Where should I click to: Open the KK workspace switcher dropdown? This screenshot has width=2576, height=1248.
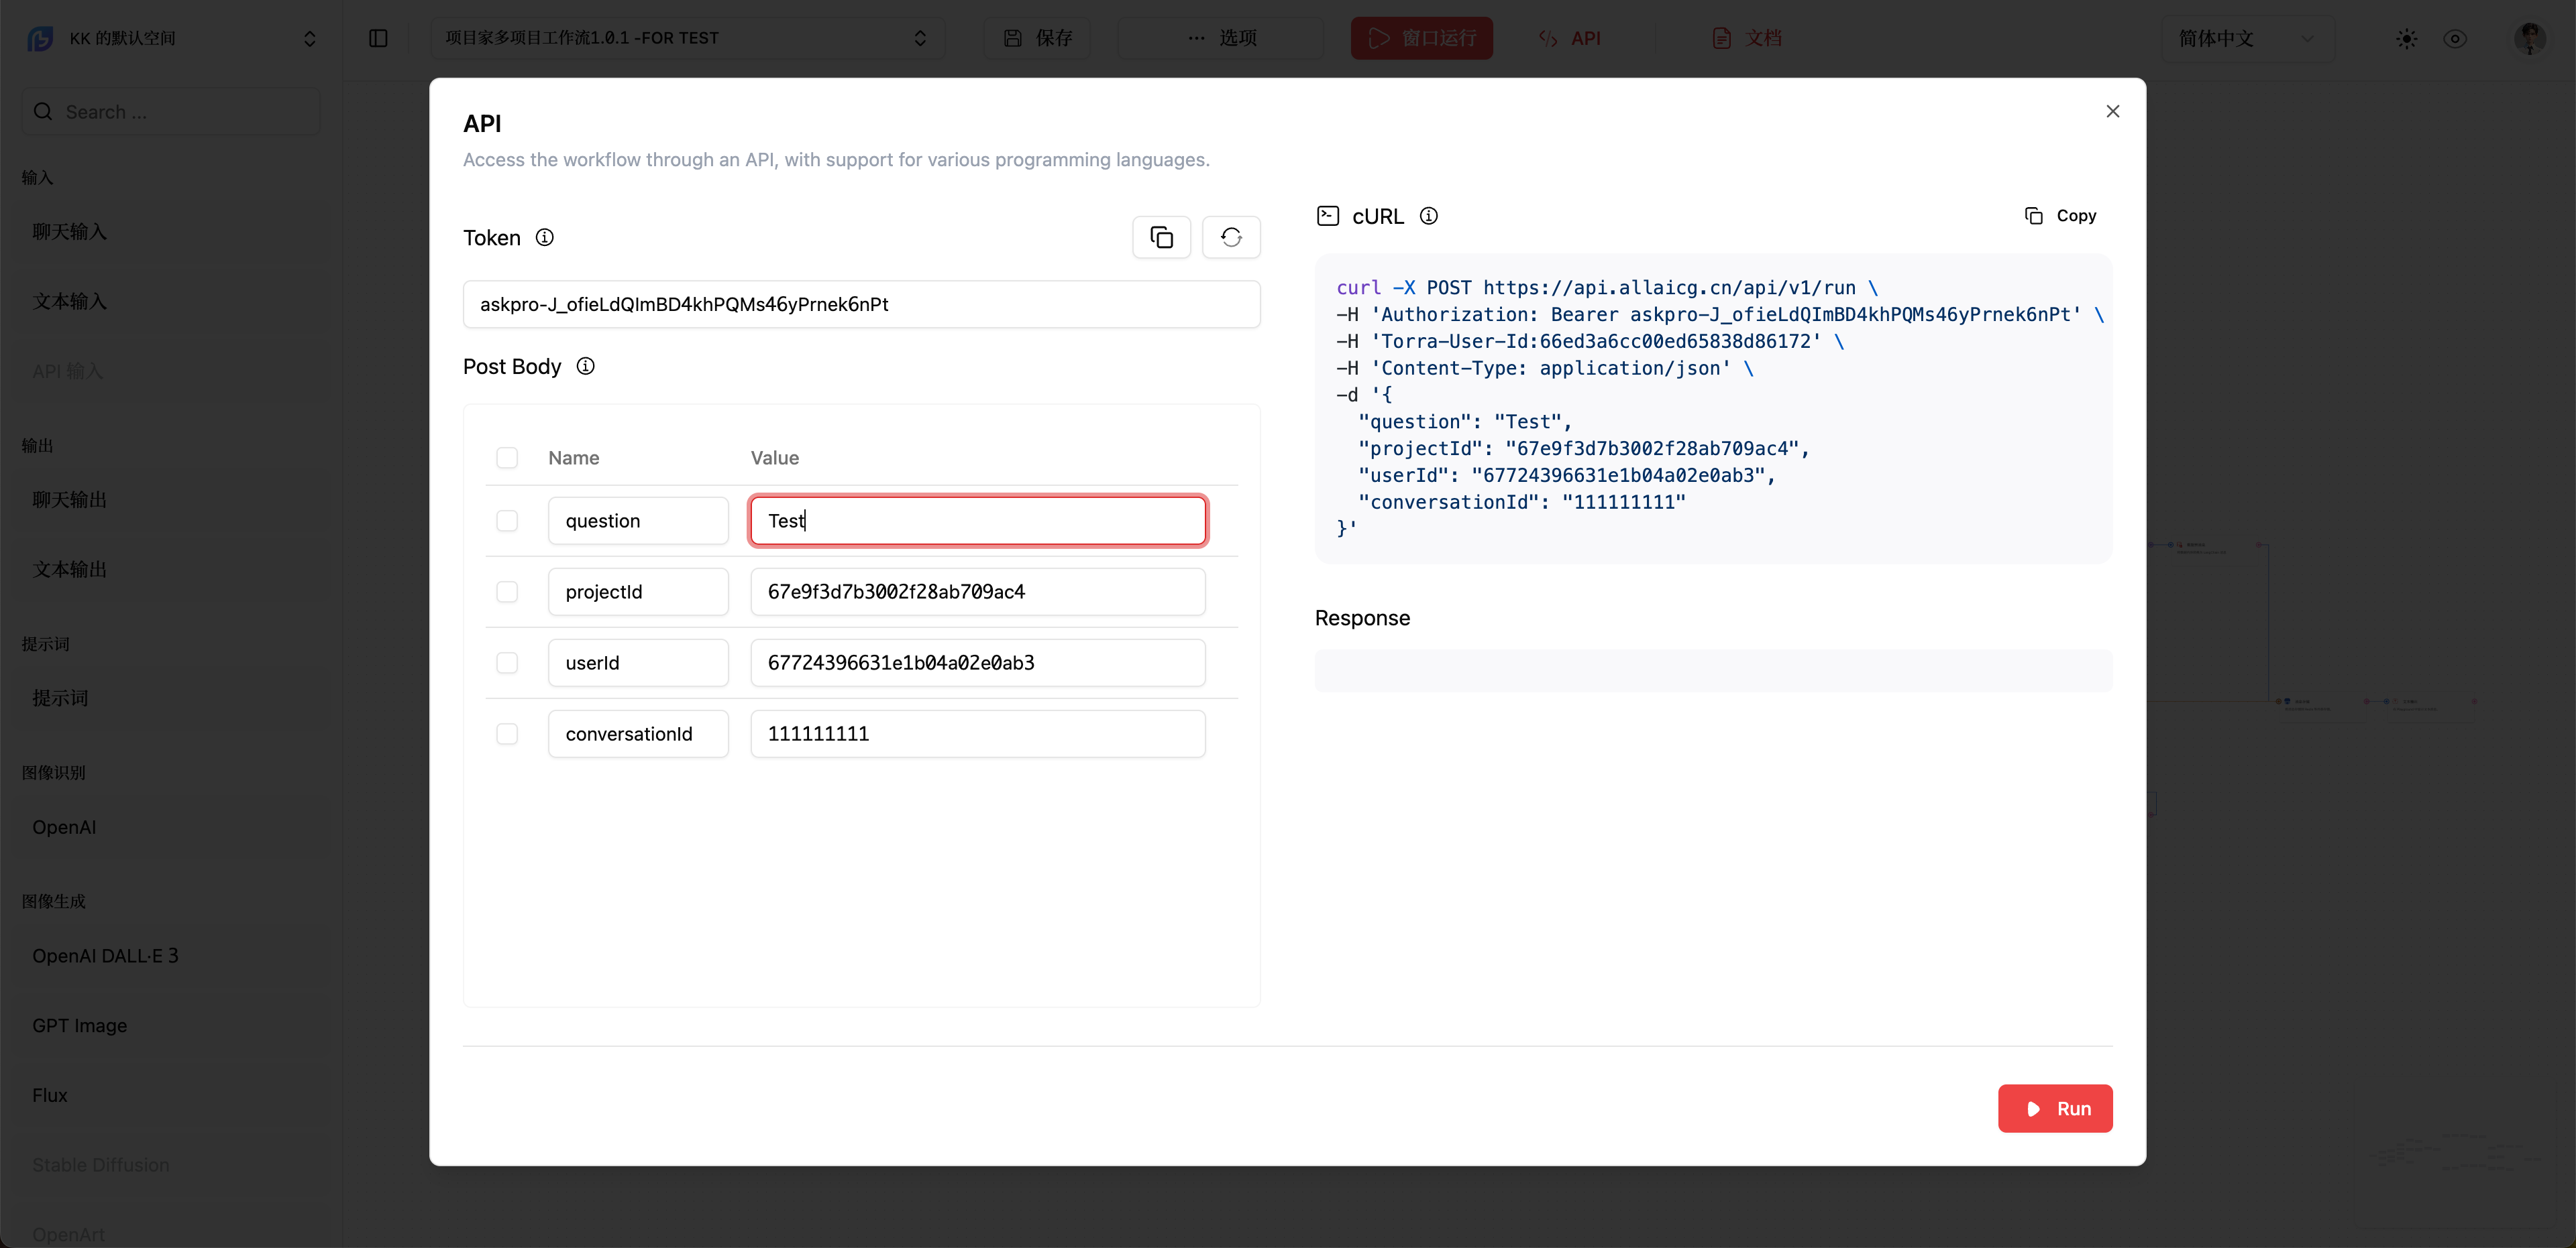pyautogui.click(x=171, y=38)
